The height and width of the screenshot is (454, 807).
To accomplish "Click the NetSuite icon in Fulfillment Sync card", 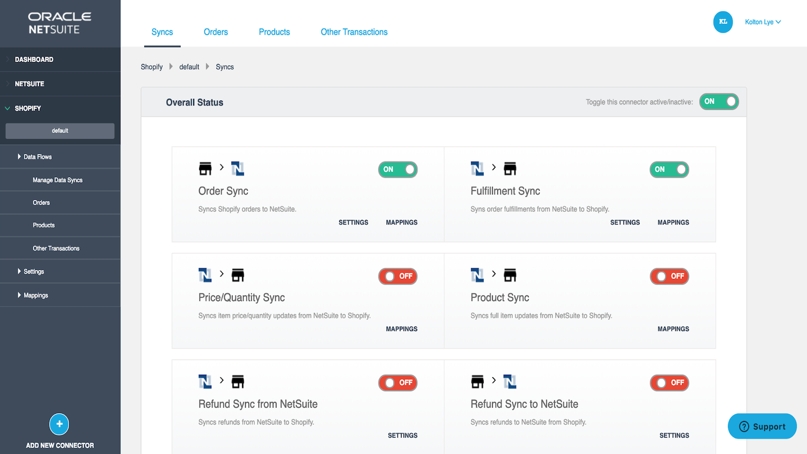I will (477, 168).
